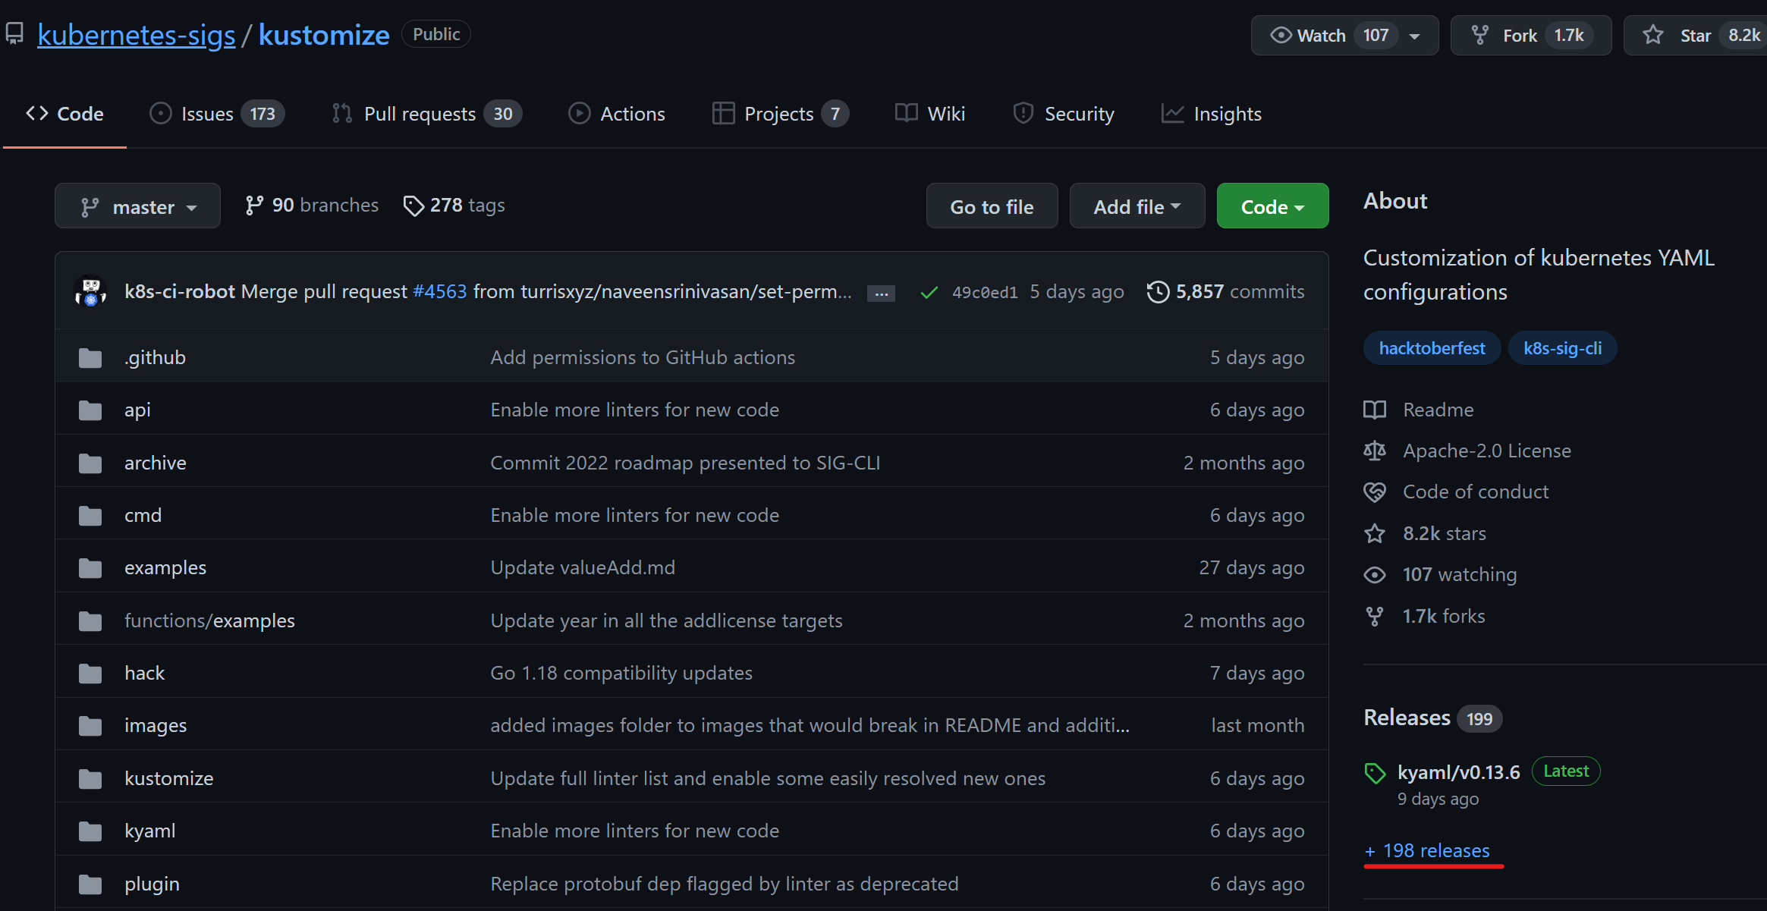Click the kyaml release tag icon
This screenshot has width=1767, height=911.
click(x=1375, y=773)
